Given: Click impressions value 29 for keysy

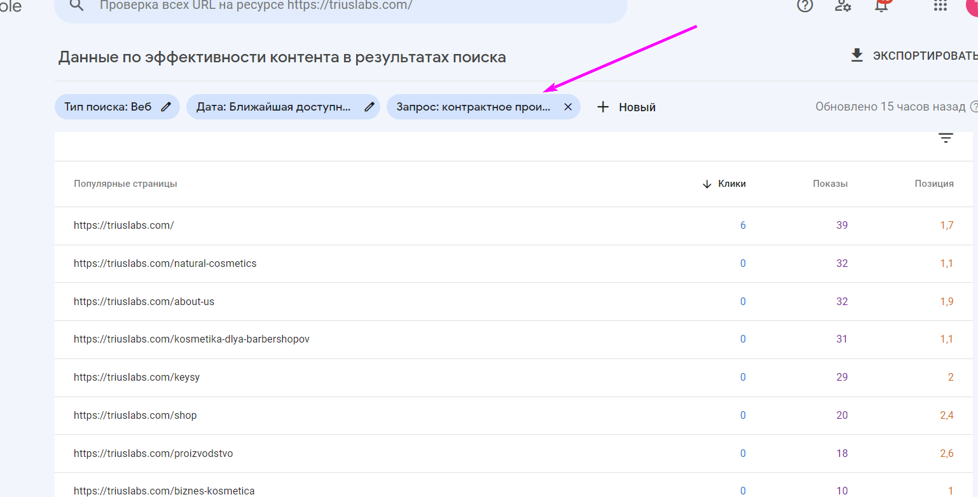Looking at the screenshot, I should 842,378.
